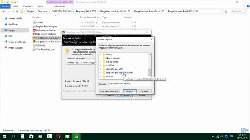The height and width of the screenshot is (140, 250).
Task: Click the Back navigation arrow in Explorer
Action: [x=4, y=12]
